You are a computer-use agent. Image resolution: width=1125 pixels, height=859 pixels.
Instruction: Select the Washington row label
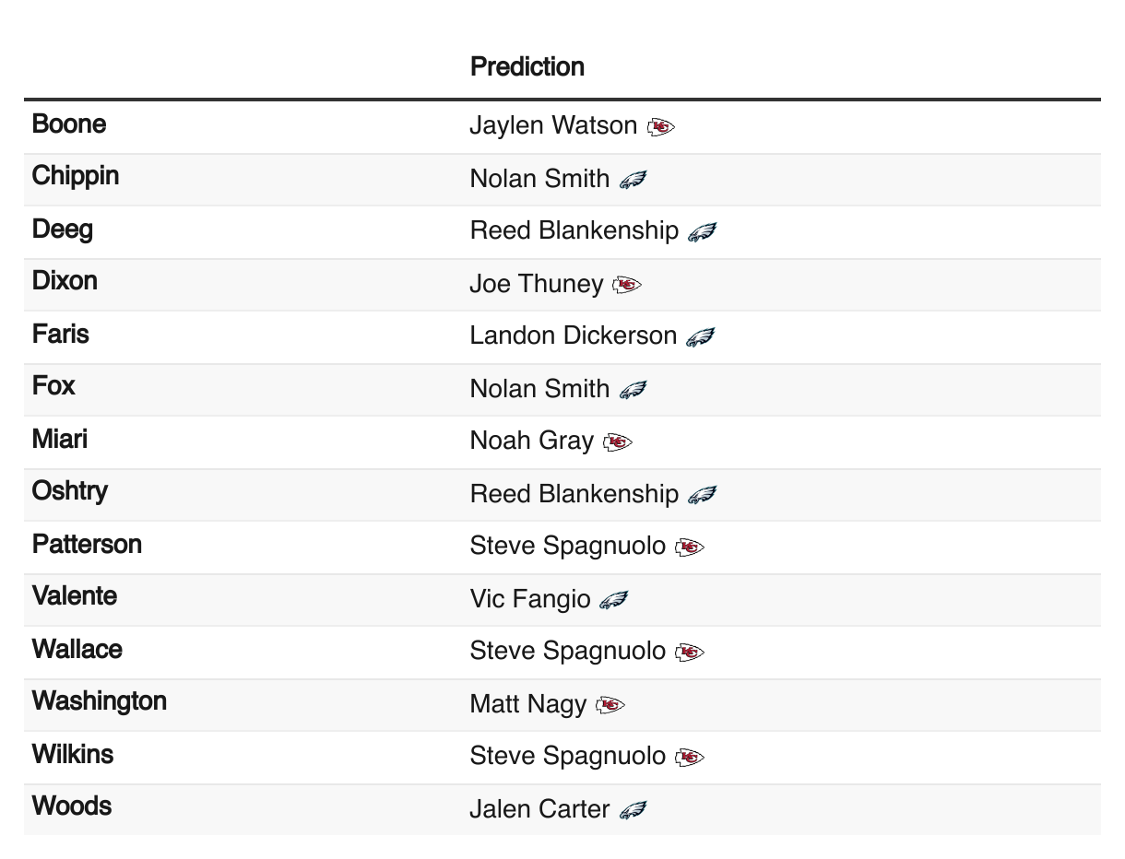tap(100, 701)
